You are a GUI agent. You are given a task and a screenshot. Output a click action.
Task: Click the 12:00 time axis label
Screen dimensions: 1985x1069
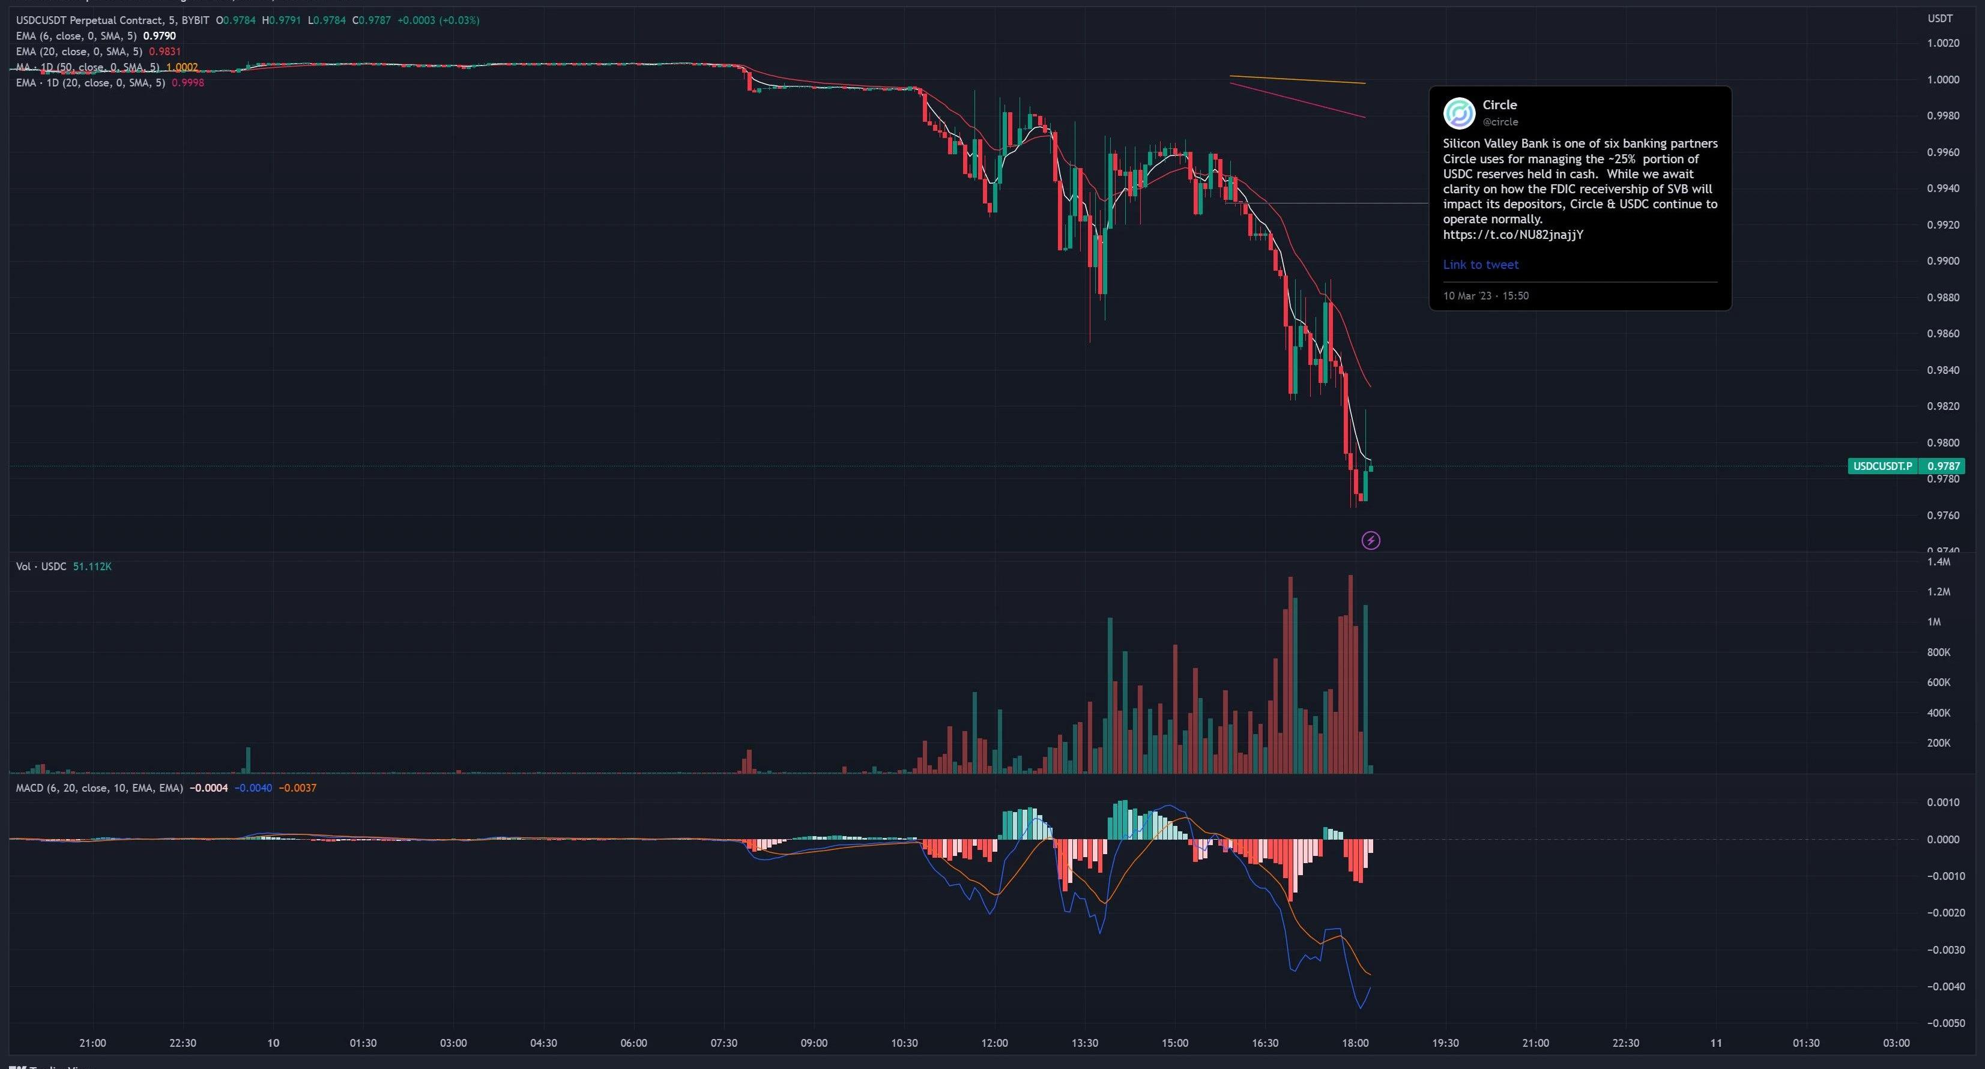pos(994,1043)
